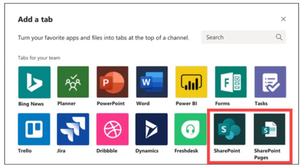302x167 pixels.
Task: Choose the Trello app tile
Action: (x=34, y=129)
